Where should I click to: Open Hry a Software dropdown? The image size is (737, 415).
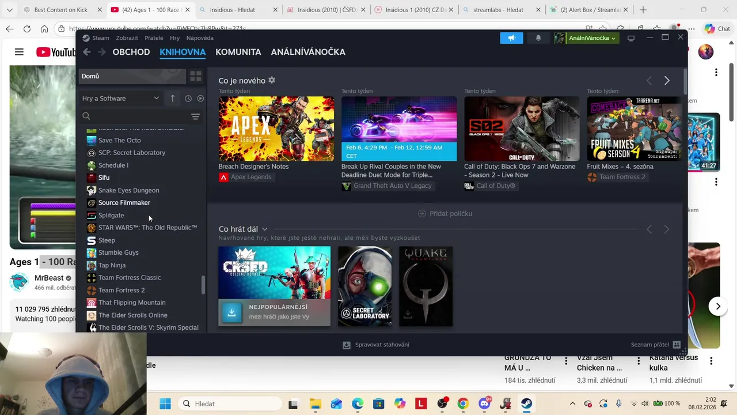click(120, 99)
